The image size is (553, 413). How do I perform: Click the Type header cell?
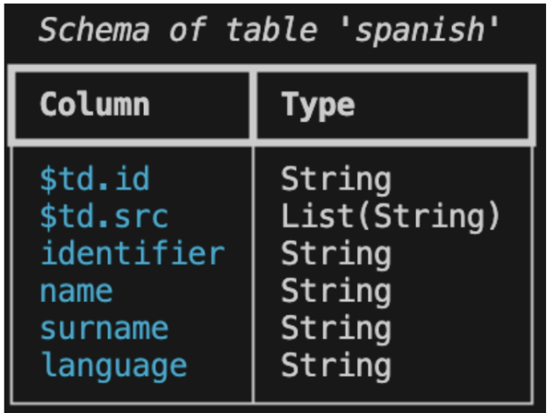pos(318,105)
